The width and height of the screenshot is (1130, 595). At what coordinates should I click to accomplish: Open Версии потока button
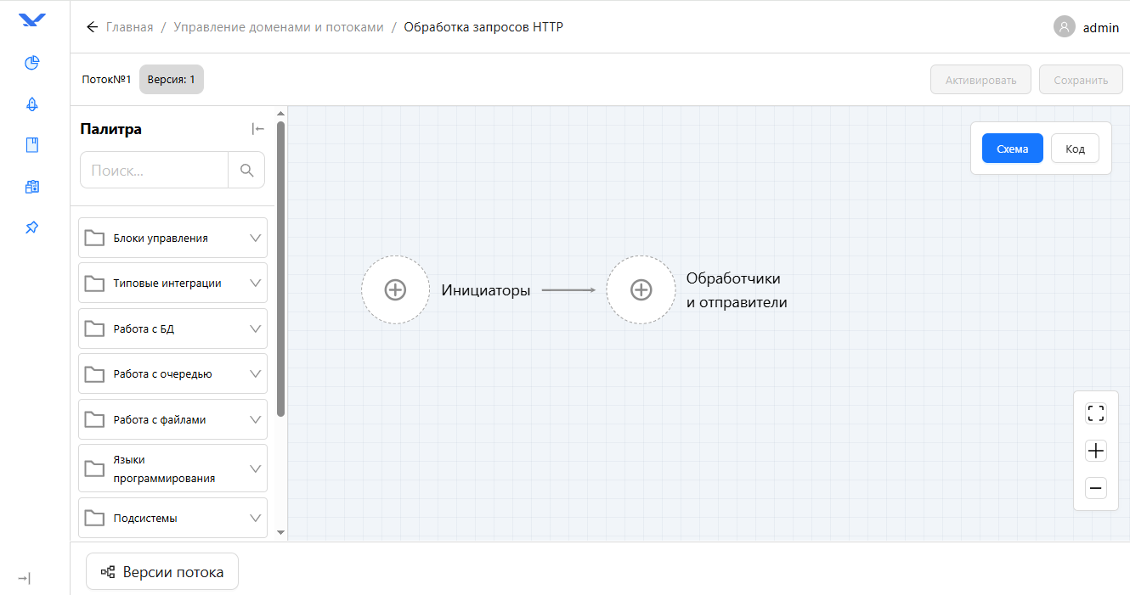coord(162,572)
